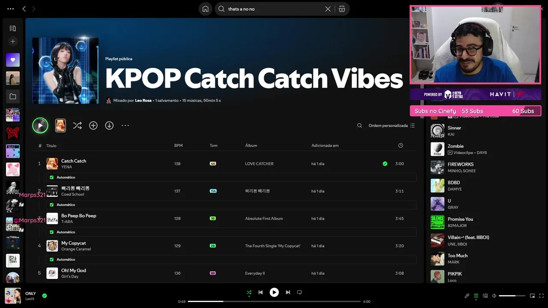Sort by duration clock icon header
548x308 pixels.
tap(401, 145)
